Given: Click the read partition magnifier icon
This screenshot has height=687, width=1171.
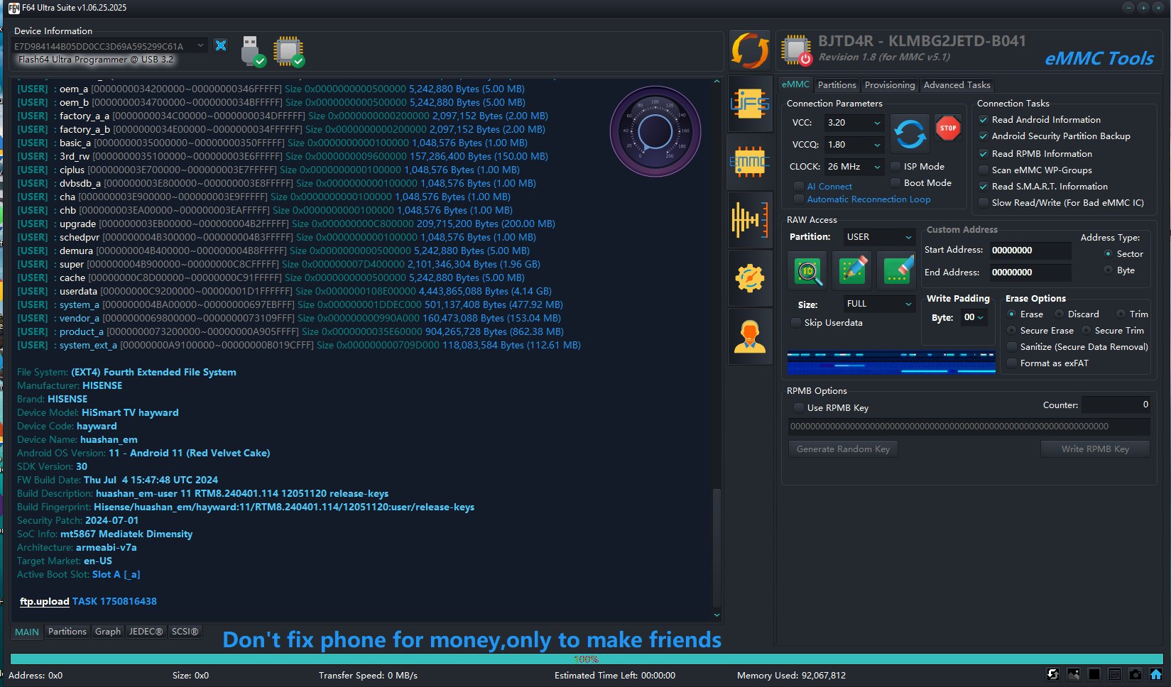Looking at the screenshot, I should point(807,270).
